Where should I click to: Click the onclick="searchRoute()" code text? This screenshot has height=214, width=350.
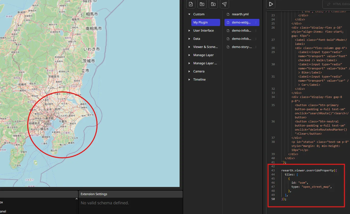click(x=315, y=113)
